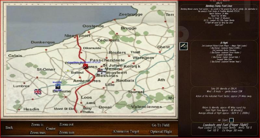260x138 pixels.
Task: Click the Average altitude of flight line
Action: 224,113
